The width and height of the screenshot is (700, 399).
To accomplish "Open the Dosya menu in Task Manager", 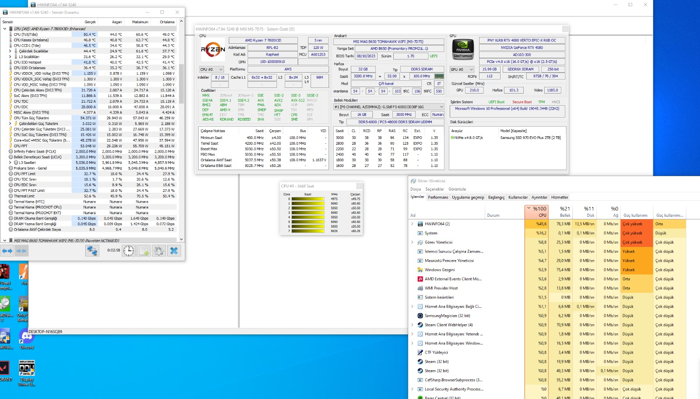I will click(x=416, y=189).
